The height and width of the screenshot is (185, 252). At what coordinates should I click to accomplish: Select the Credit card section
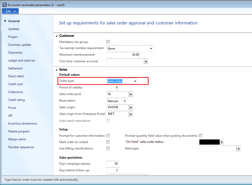click(15, 84)
